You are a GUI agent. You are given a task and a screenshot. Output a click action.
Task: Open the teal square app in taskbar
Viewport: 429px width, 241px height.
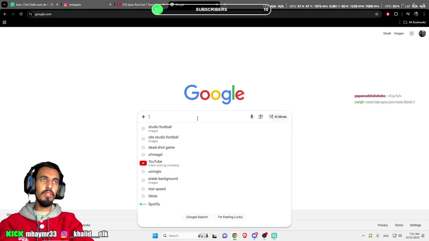pos(274,236)
